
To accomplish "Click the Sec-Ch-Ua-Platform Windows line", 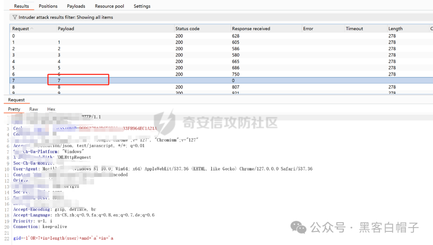I will point(49,151).
